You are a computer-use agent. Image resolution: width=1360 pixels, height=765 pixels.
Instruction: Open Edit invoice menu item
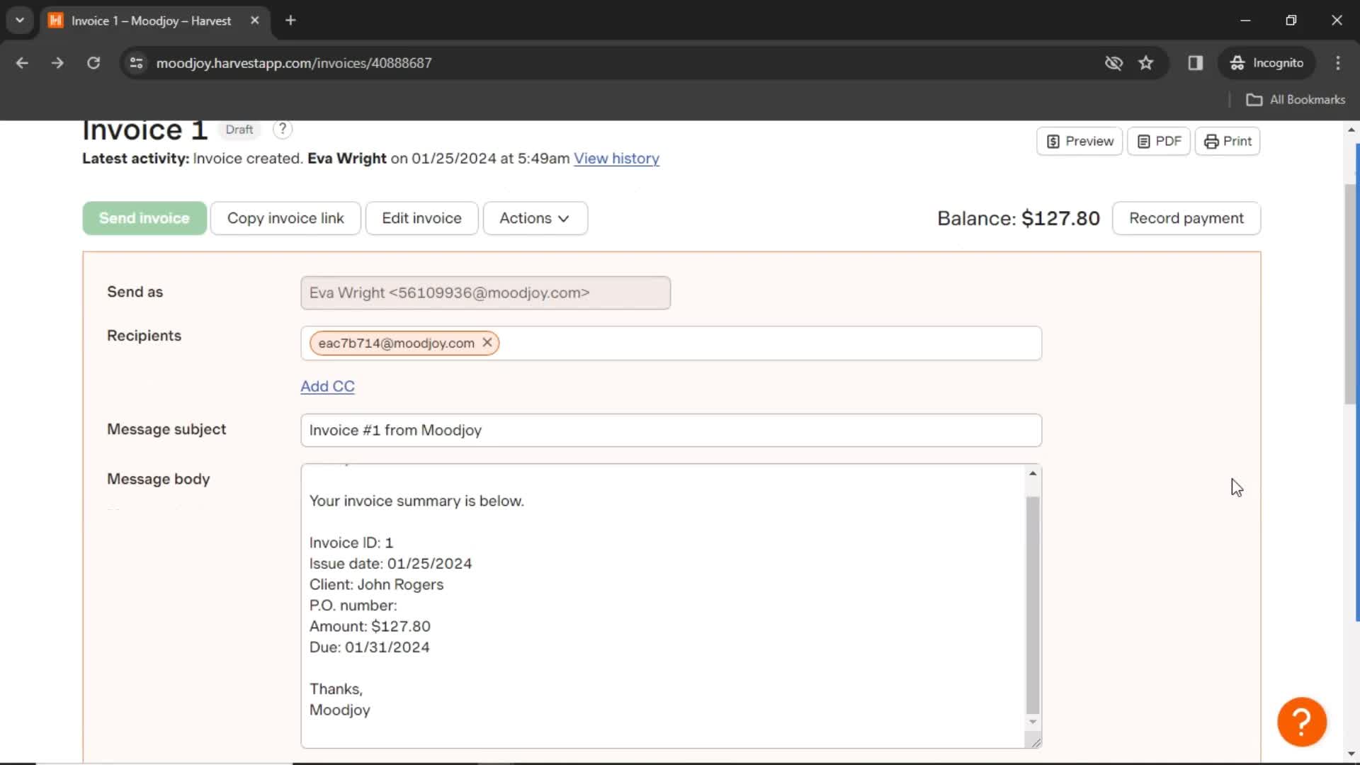(x=422, y=217)
